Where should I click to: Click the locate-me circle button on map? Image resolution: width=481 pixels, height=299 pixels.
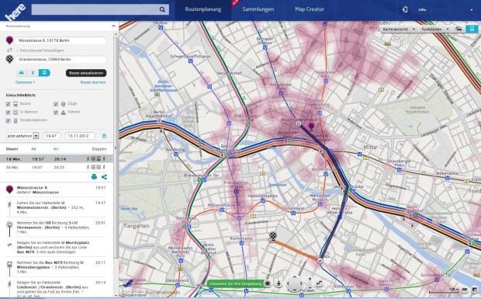click(x=268, y=283)
